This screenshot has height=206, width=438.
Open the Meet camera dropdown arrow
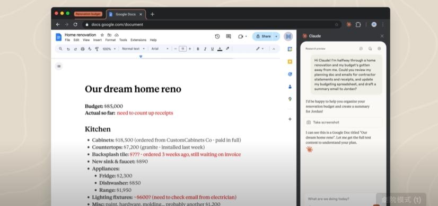tap(246, 36)
